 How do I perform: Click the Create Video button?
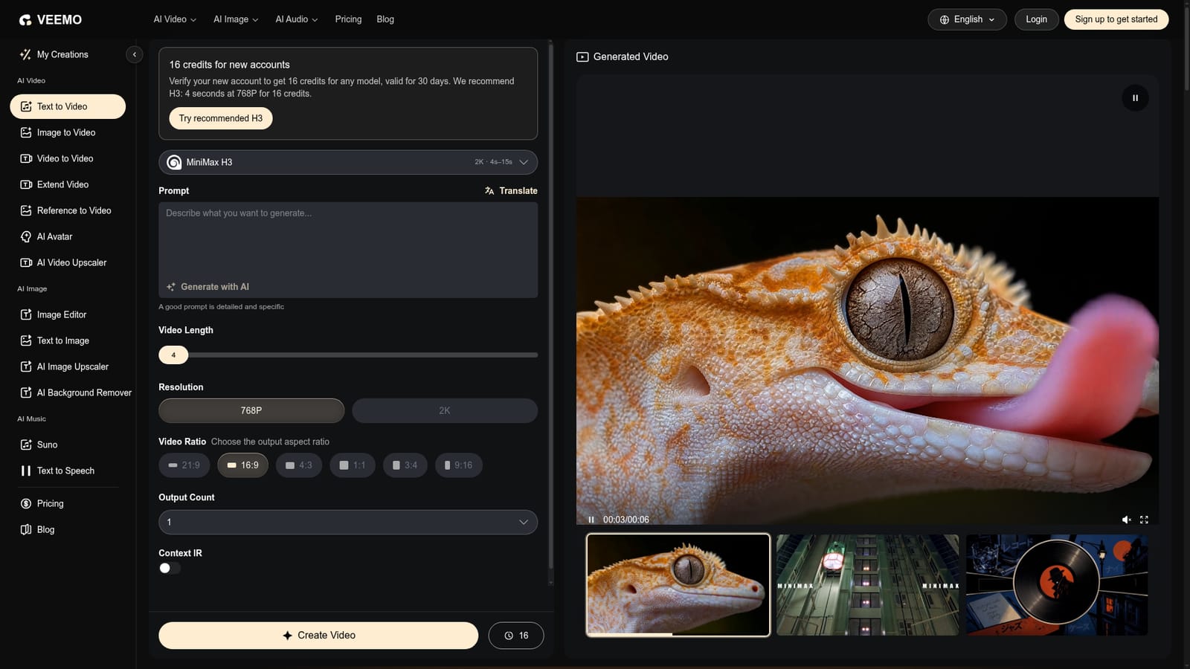pyautogui.click(x=318, y=636)
